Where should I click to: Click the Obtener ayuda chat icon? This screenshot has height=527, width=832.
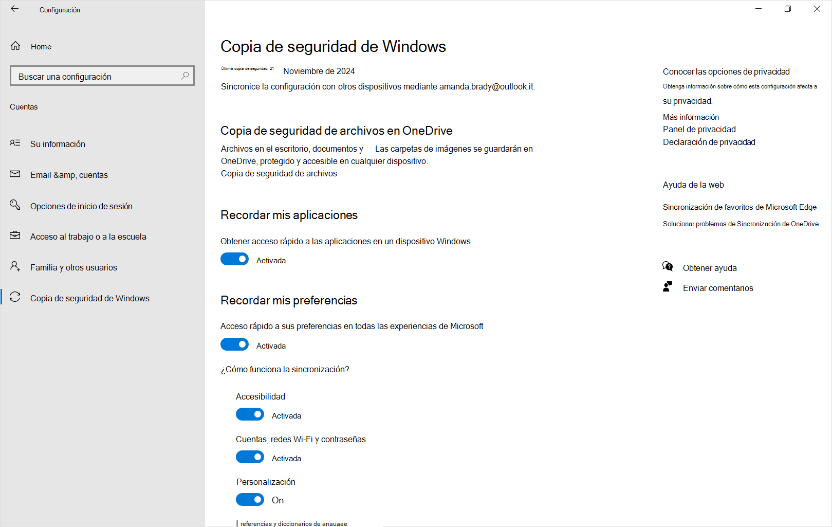(x=668, y=266)
